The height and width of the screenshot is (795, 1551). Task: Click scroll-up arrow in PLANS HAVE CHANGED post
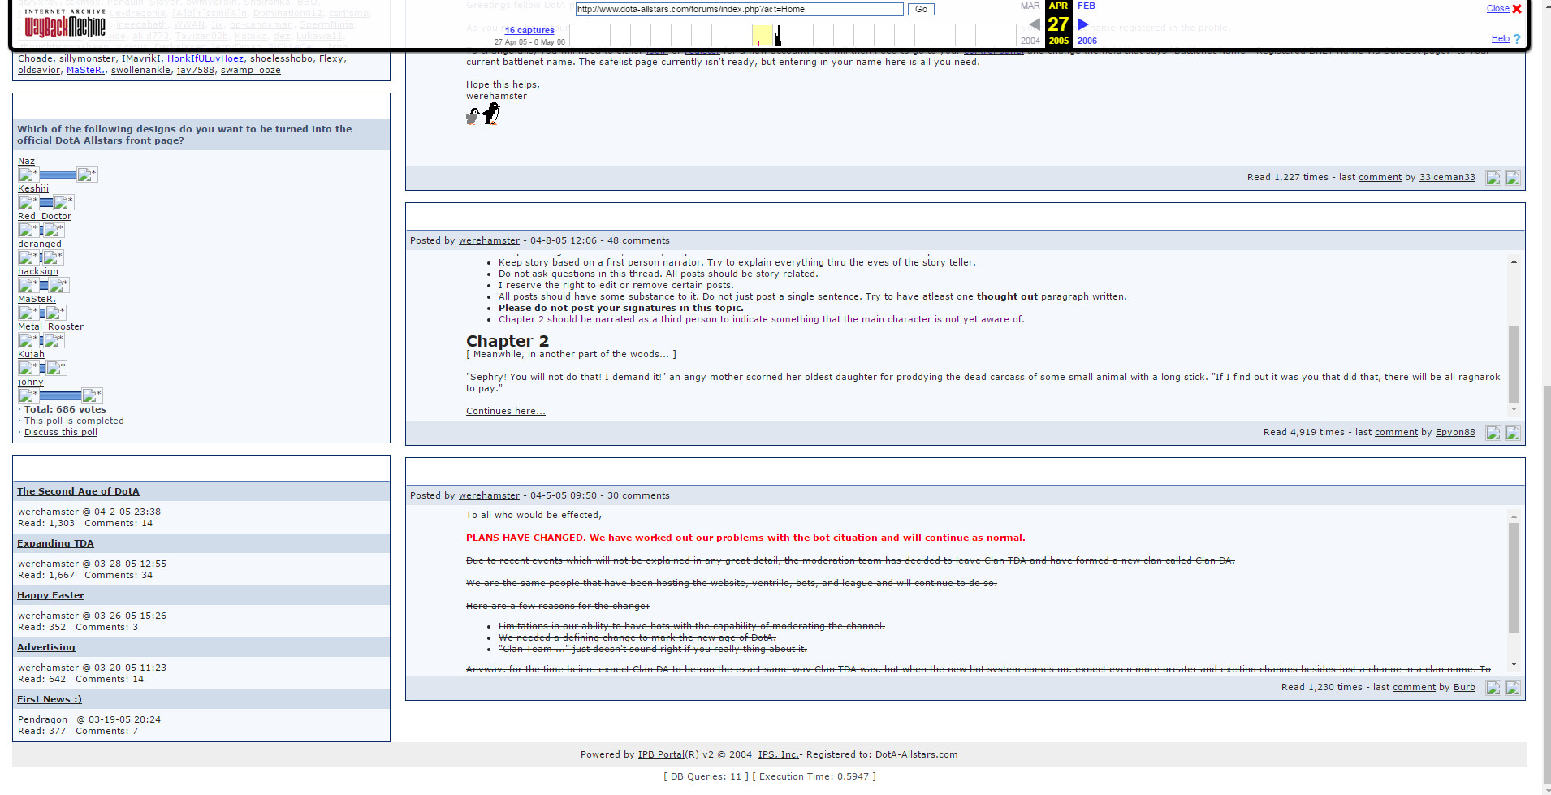pyautogui.click(x=1514, y=516)
